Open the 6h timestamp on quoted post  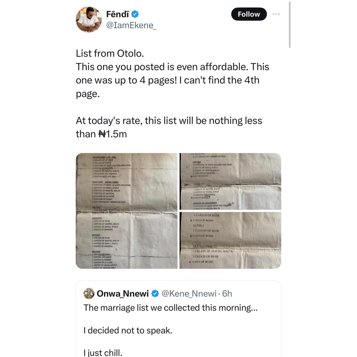(x=227, y=294)
